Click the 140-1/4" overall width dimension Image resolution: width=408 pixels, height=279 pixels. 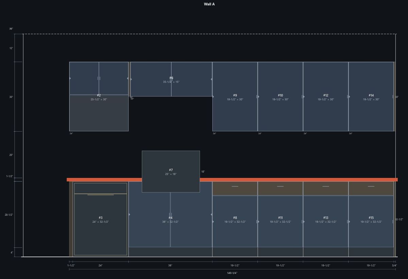click(x=232, y=273)
